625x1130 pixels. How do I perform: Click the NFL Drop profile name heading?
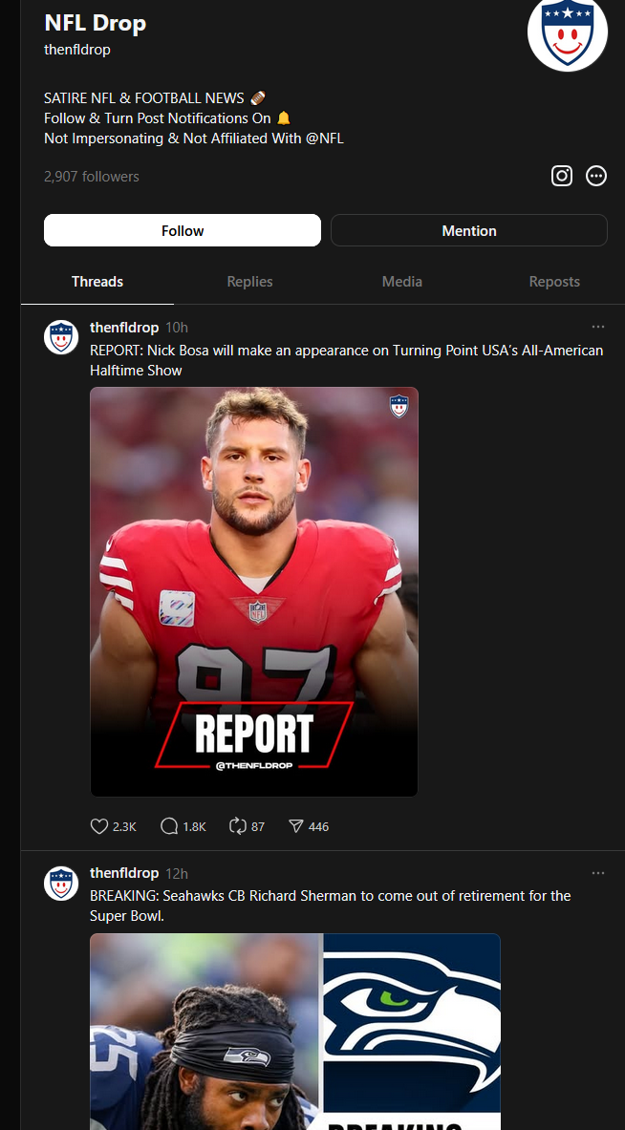(x=96, y=23)
